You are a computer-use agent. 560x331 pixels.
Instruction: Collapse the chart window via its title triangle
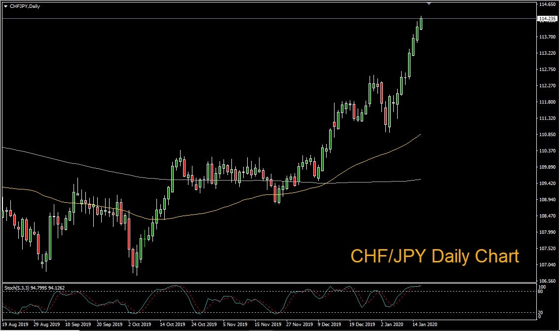(x=5, y=6)
